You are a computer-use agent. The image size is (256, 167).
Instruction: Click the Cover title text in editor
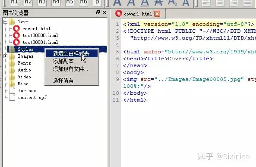pos(177,59)
